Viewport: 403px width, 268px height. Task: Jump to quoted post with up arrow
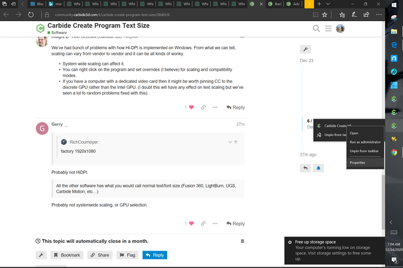(236, 142)
